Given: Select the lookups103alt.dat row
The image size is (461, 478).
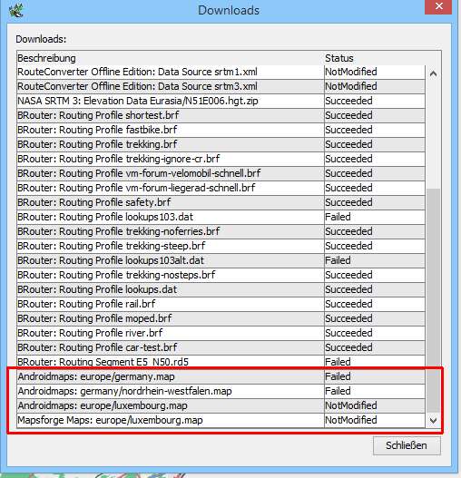Looking at the screenshot, I should click(221, 260).
